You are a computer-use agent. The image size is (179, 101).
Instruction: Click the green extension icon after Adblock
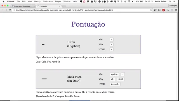tap(168, 10)
